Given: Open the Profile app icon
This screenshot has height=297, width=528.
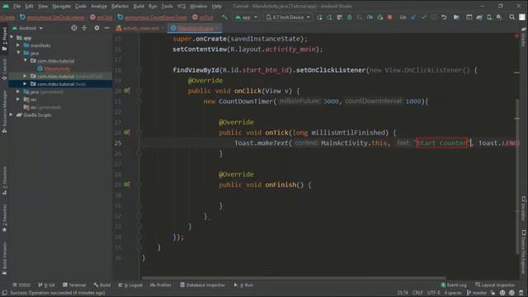Looking at the screenshot, I should click(x=370, y=16).
